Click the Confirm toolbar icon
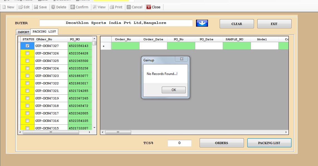 click(x=73, y=7)
